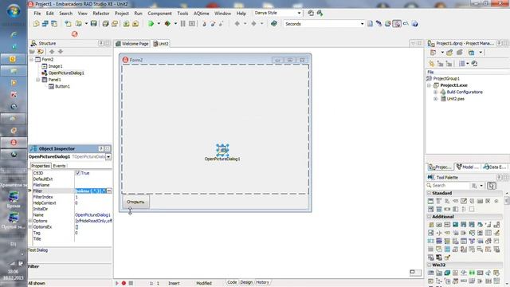Click the Windows Start orb
Screen dimensions: 510x287
pyautogui.click(x=14, y=11)
